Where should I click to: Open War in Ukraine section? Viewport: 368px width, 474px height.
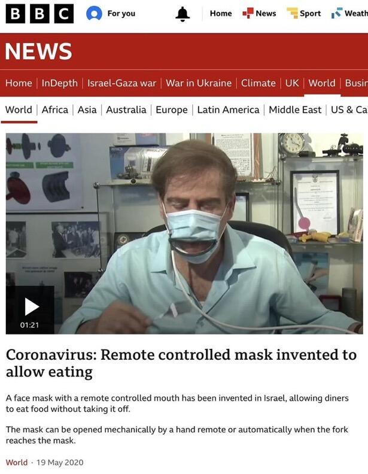199,83
